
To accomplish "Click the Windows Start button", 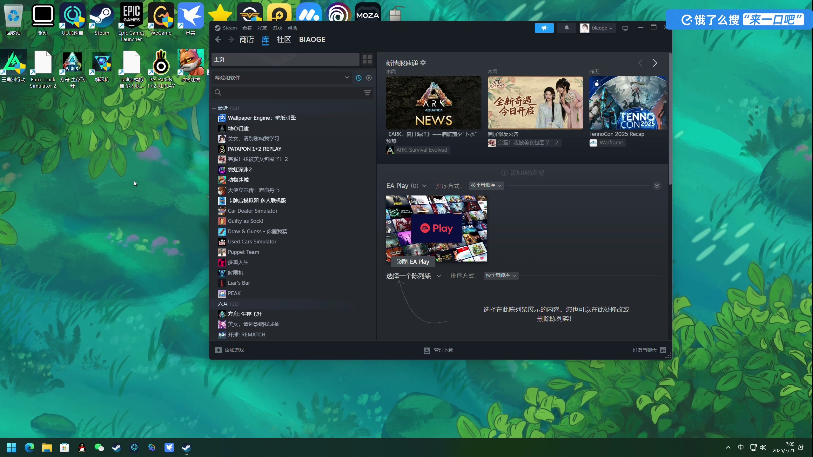I will click(x=12, y=447).
